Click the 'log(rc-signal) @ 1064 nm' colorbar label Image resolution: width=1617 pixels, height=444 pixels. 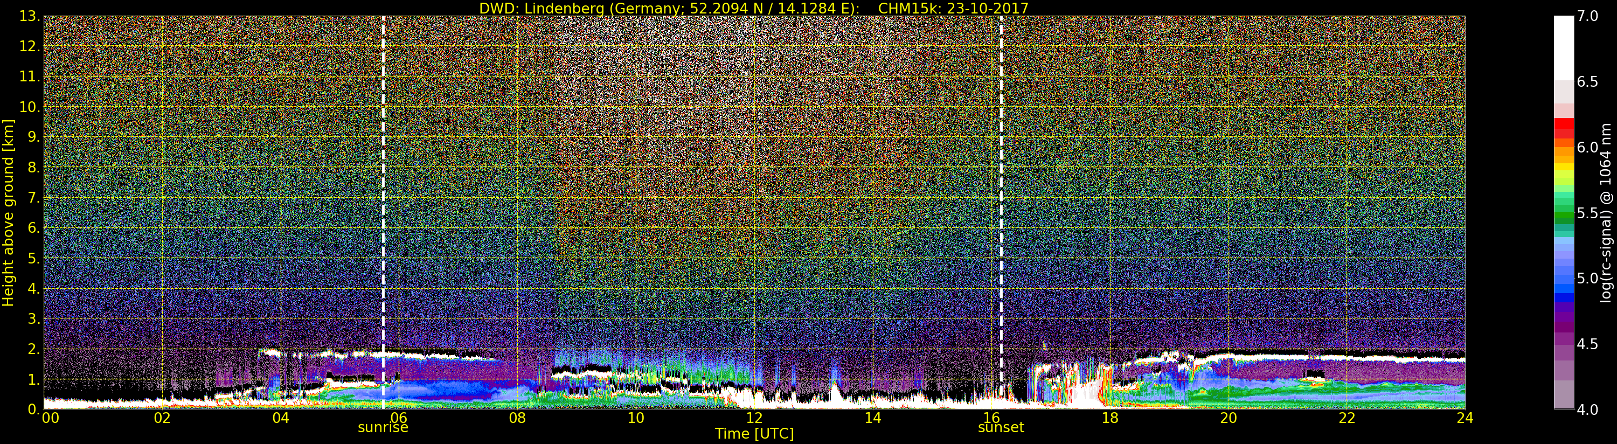(x=1607, y=212)
